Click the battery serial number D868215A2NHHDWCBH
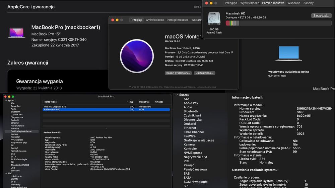 click(x=315, y=109)
